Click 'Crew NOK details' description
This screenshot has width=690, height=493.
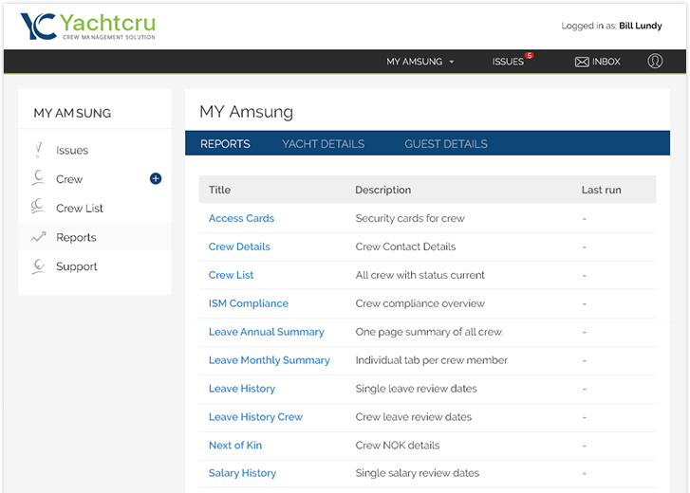[398, 445]
